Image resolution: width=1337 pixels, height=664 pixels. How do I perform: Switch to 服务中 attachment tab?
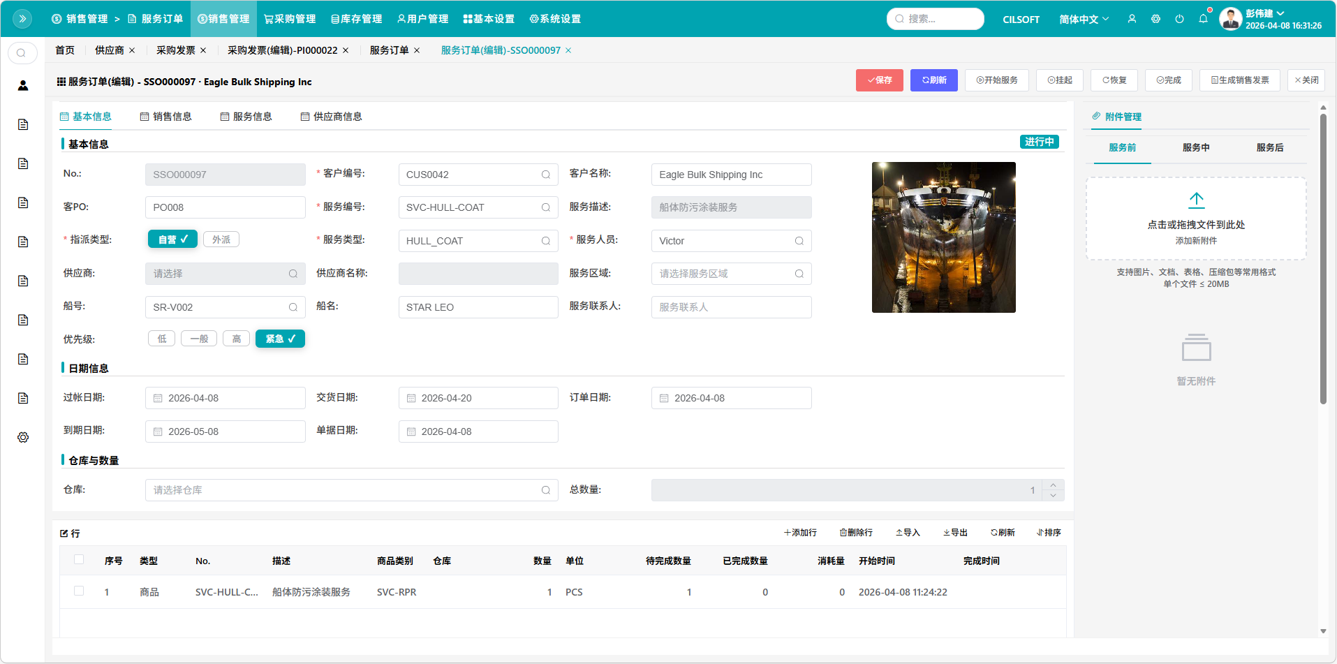pos(1195,147)
